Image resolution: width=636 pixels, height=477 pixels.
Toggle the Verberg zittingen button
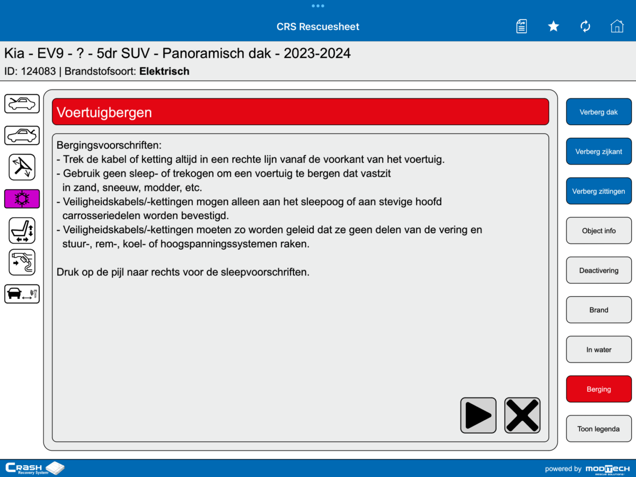[599, 191]
